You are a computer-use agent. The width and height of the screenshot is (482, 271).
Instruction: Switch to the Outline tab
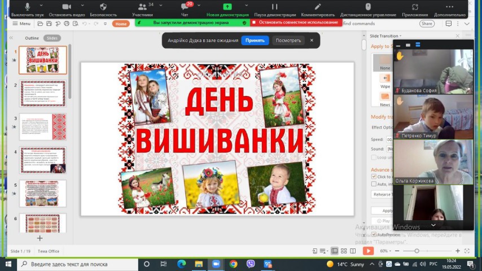click(x=32, y=38)
